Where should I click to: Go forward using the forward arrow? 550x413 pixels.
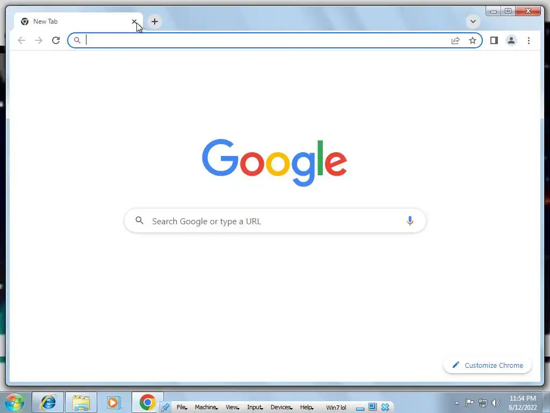(x=39, y=40)
